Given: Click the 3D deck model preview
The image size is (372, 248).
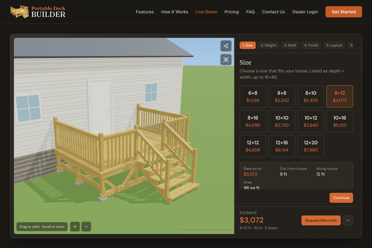Looking at the screenshot, I should [x=124, y=136].
